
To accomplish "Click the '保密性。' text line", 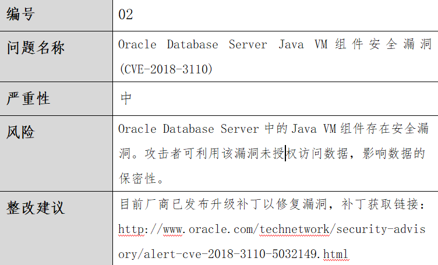I will coord(142,179).
